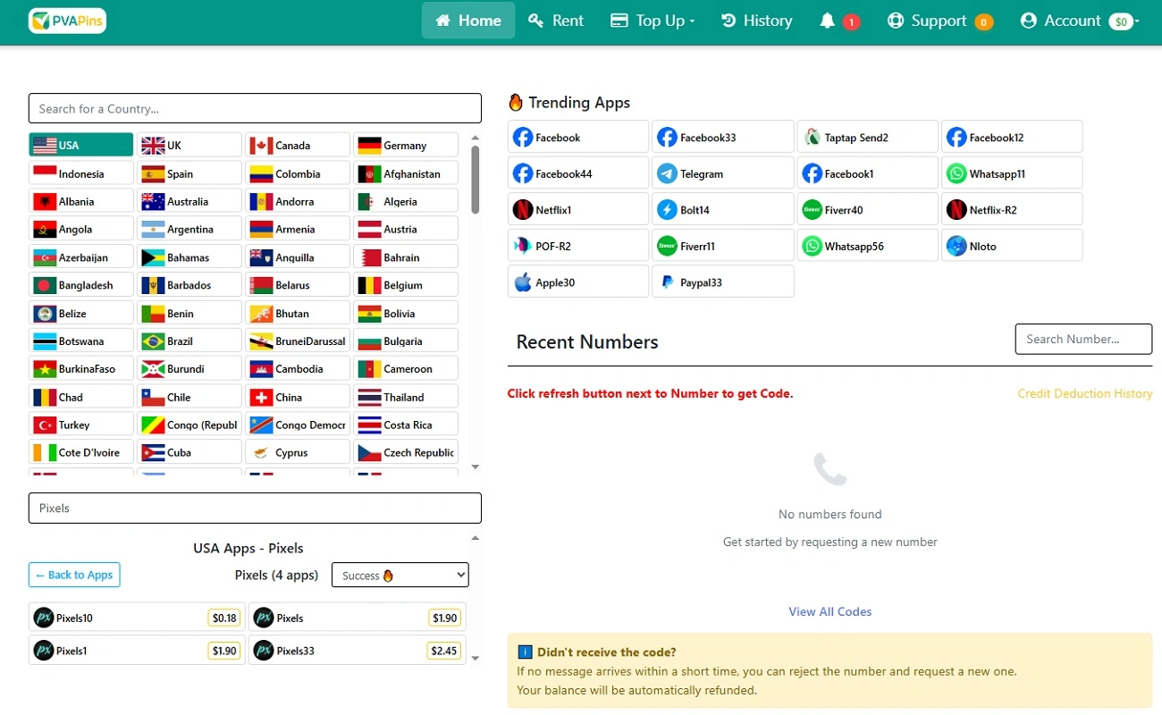This screenshot has width=1162, height=715.
Task: Choose Facebook12 from trending apps
Action: point(1012,138)
